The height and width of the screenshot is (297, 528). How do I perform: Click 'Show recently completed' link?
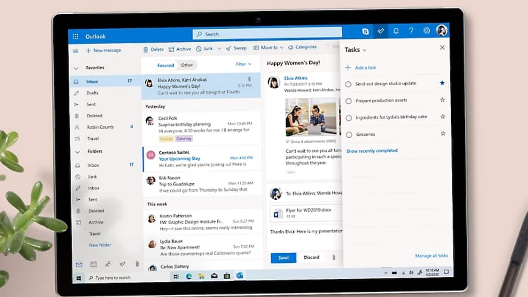[x=372, y=151]
